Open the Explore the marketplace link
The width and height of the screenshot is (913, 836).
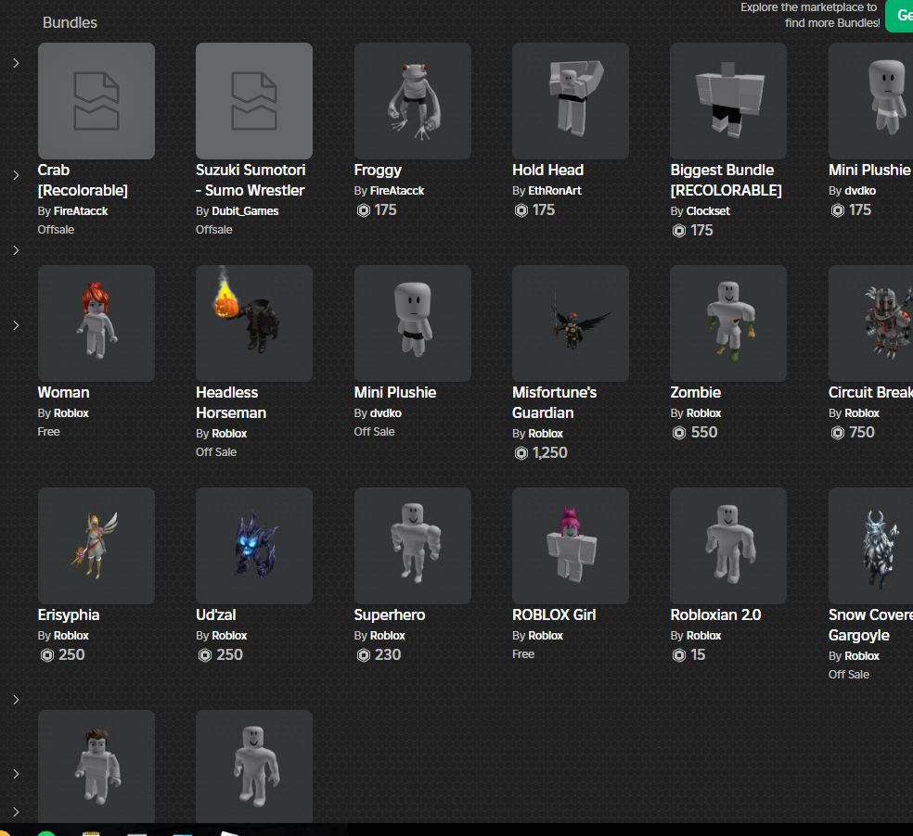[809, 15]
